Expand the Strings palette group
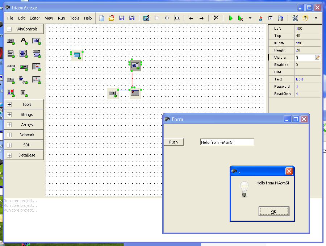The image size is (326, 246). (9, 114)
